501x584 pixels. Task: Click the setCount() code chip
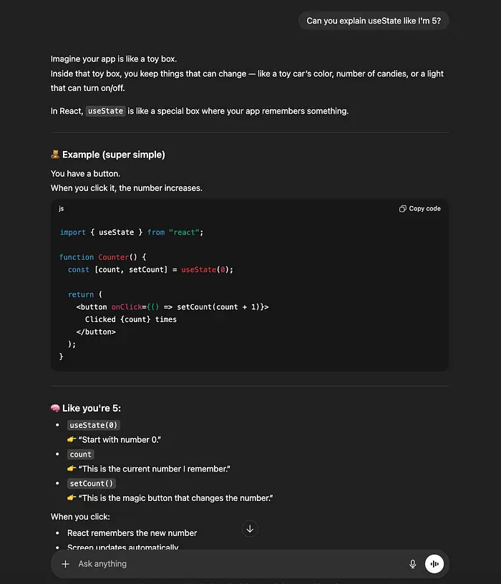pos(92,483)
